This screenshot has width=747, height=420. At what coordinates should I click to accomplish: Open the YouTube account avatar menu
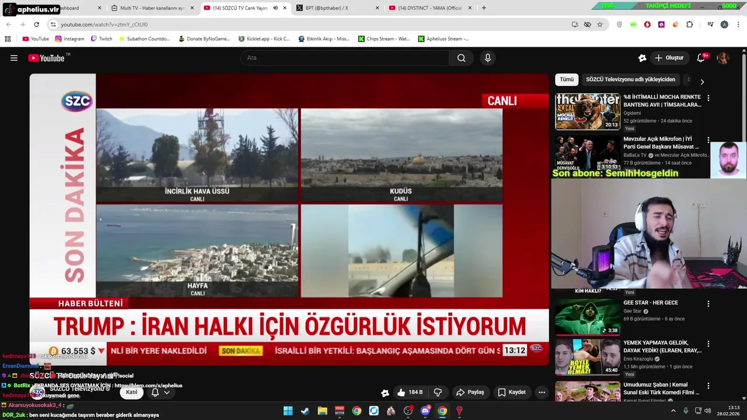[723, 58]
